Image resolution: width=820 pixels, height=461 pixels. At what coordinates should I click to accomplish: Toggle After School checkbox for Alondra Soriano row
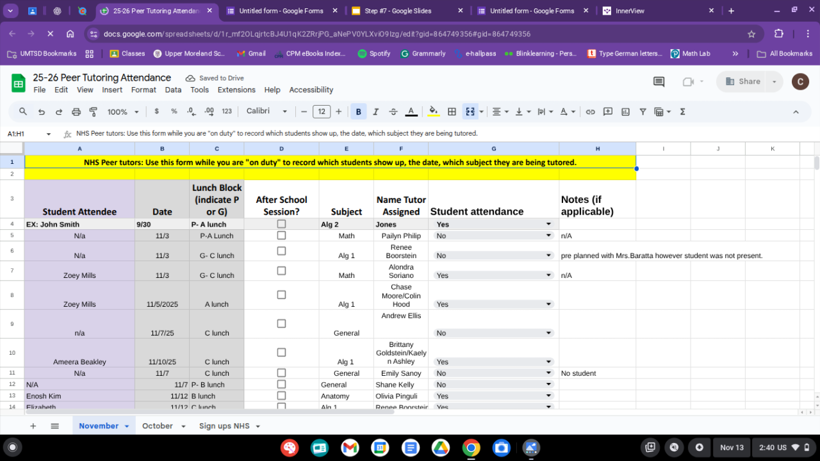[x=281, y=271]
